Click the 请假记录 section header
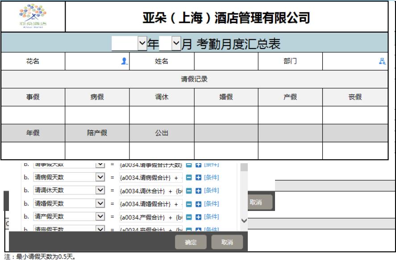The image size is (396, 260). [x=195, y=79]
